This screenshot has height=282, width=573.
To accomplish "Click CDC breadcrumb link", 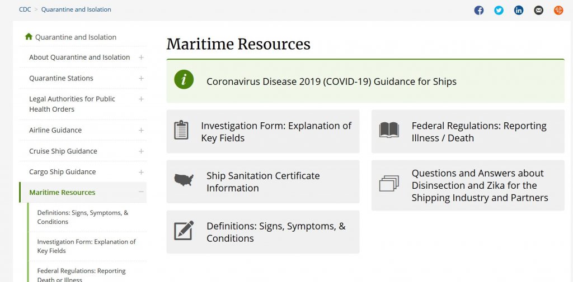I will (x=25, y=9).
